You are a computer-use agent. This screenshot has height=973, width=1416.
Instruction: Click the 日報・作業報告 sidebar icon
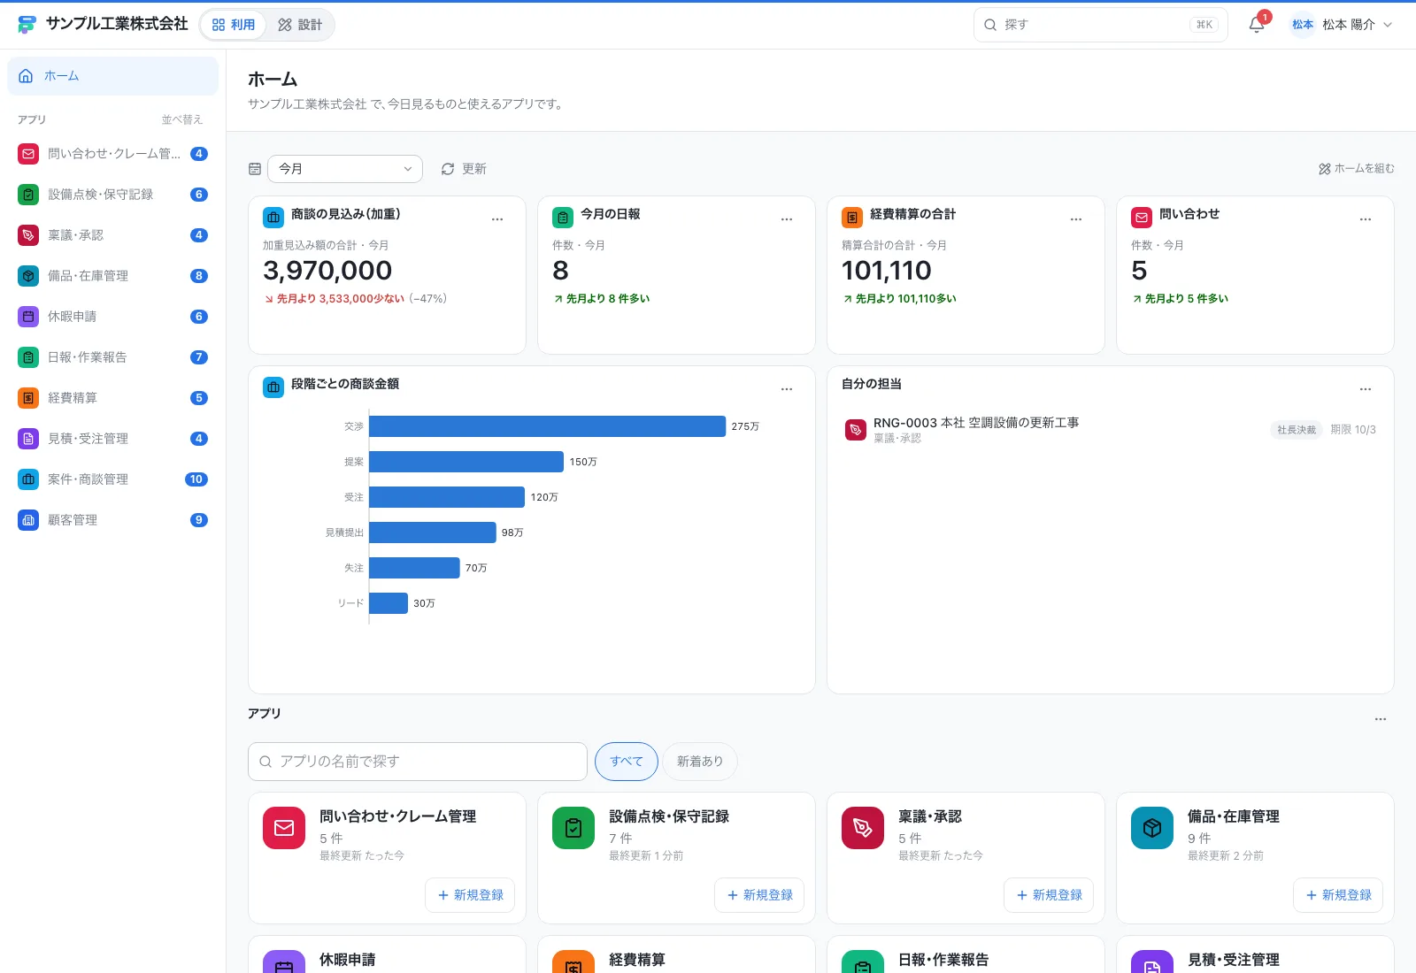[x=28, y=357]
